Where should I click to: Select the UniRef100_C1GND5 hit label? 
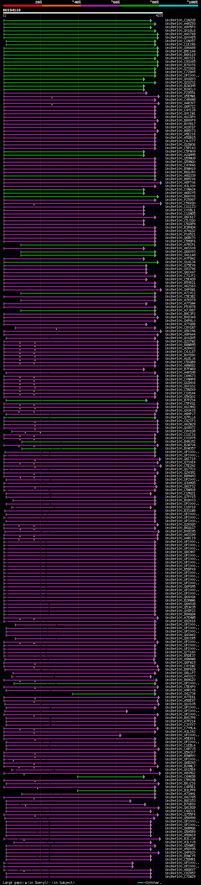tap(180, 214)
